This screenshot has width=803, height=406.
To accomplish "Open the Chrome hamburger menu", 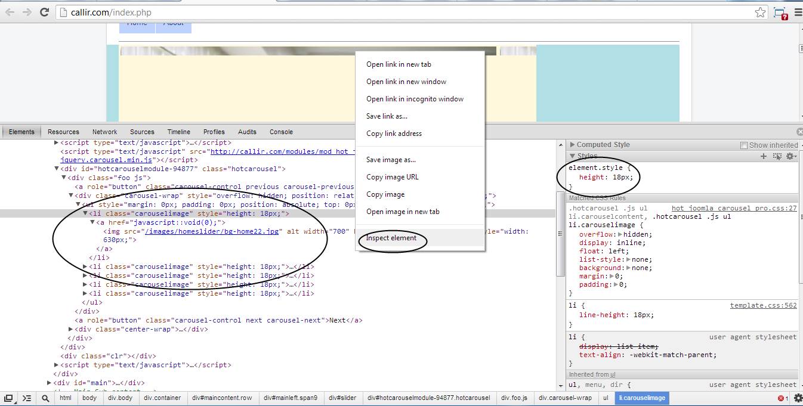I will click(x=798, y=12).
